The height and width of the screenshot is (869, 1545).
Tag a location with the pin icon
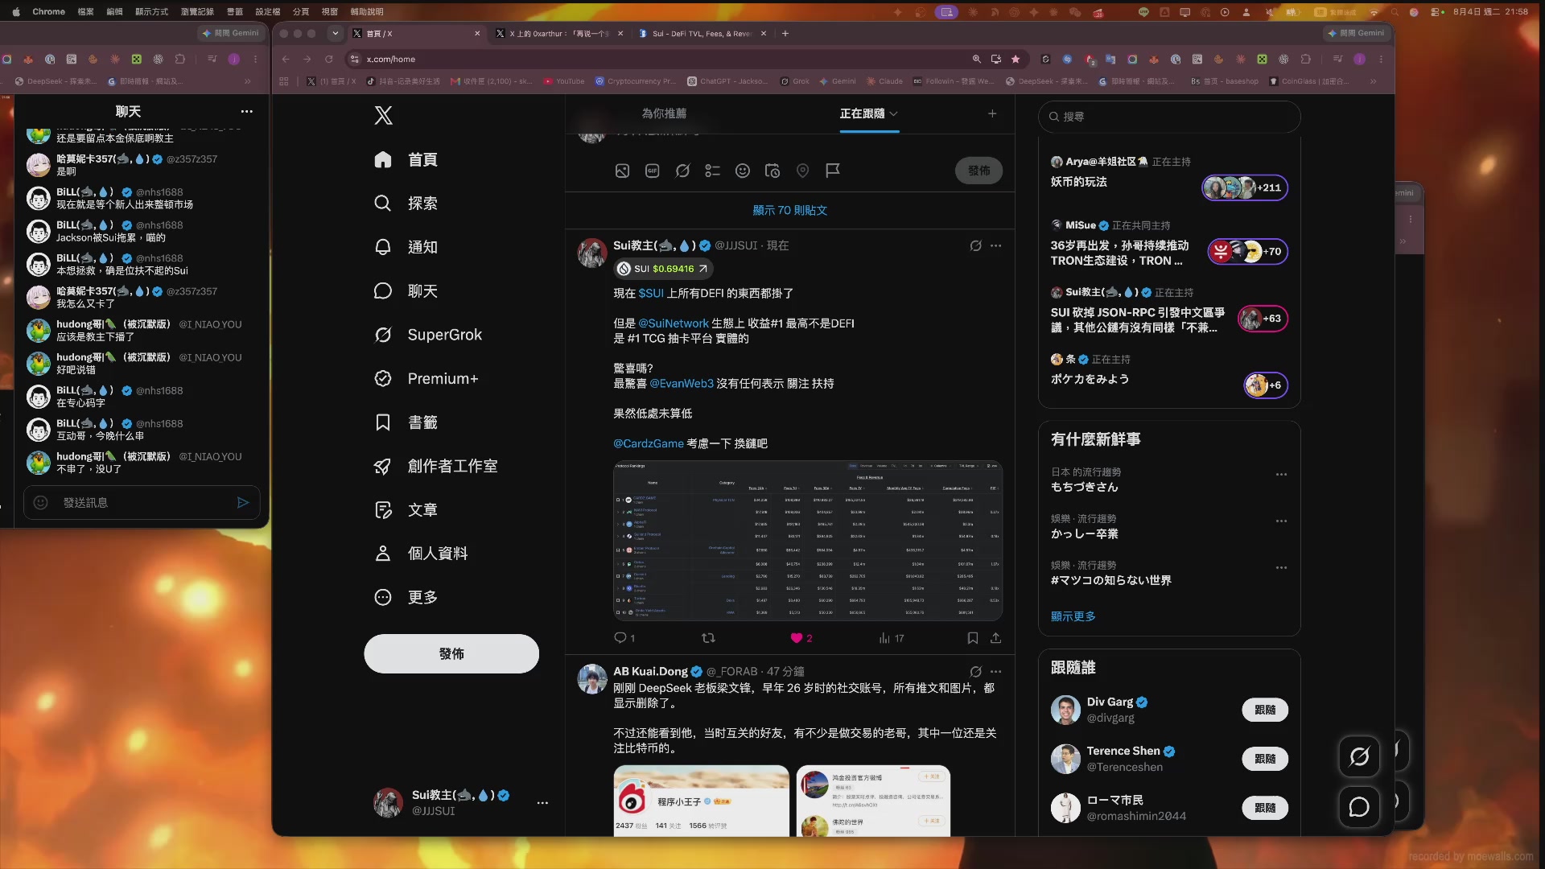click(802, 171)
